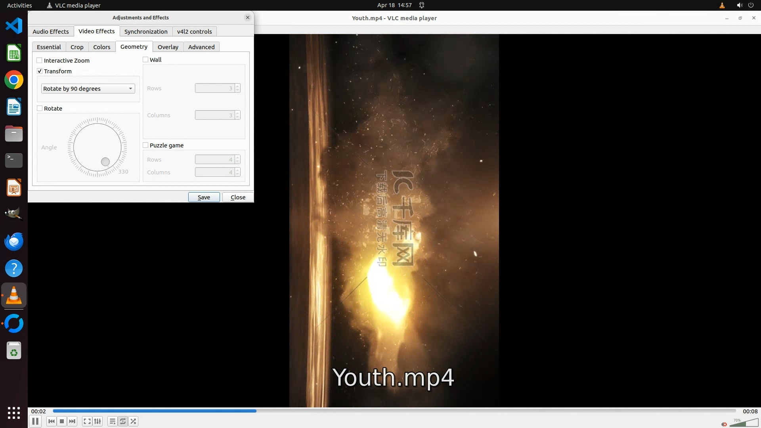Click the video seek progress bar

point(394,411)
